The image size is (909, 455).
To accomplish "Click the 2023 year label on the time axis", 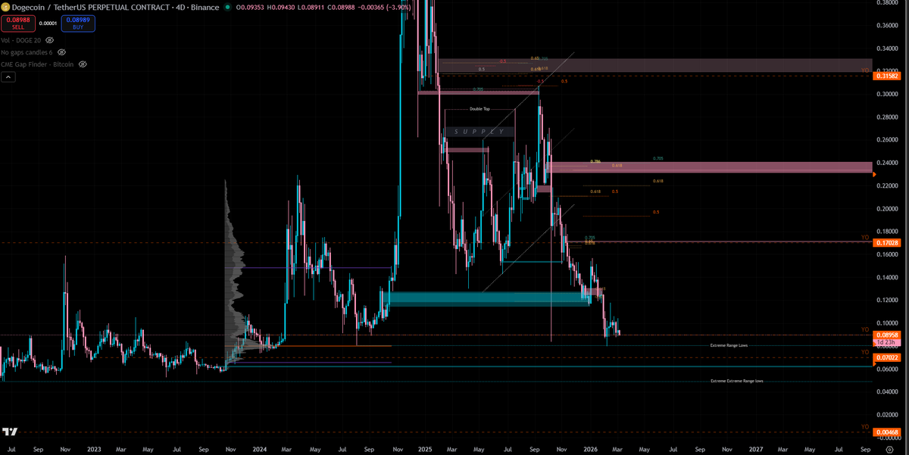I will click(94, 449).
